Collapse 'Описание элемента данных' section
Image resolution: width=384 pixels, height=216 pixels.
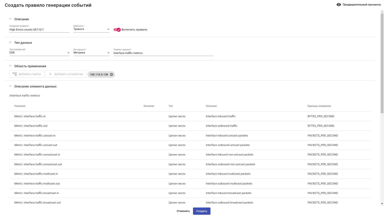tap(10, 86)
